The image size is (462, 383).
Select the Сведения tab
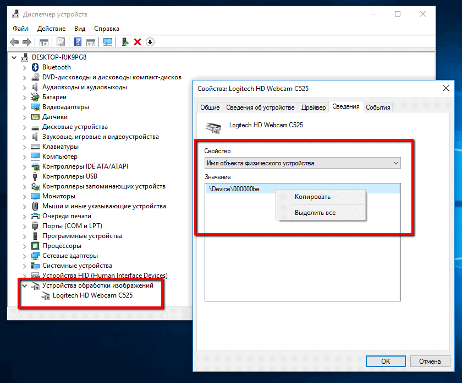tap(346, 106)
